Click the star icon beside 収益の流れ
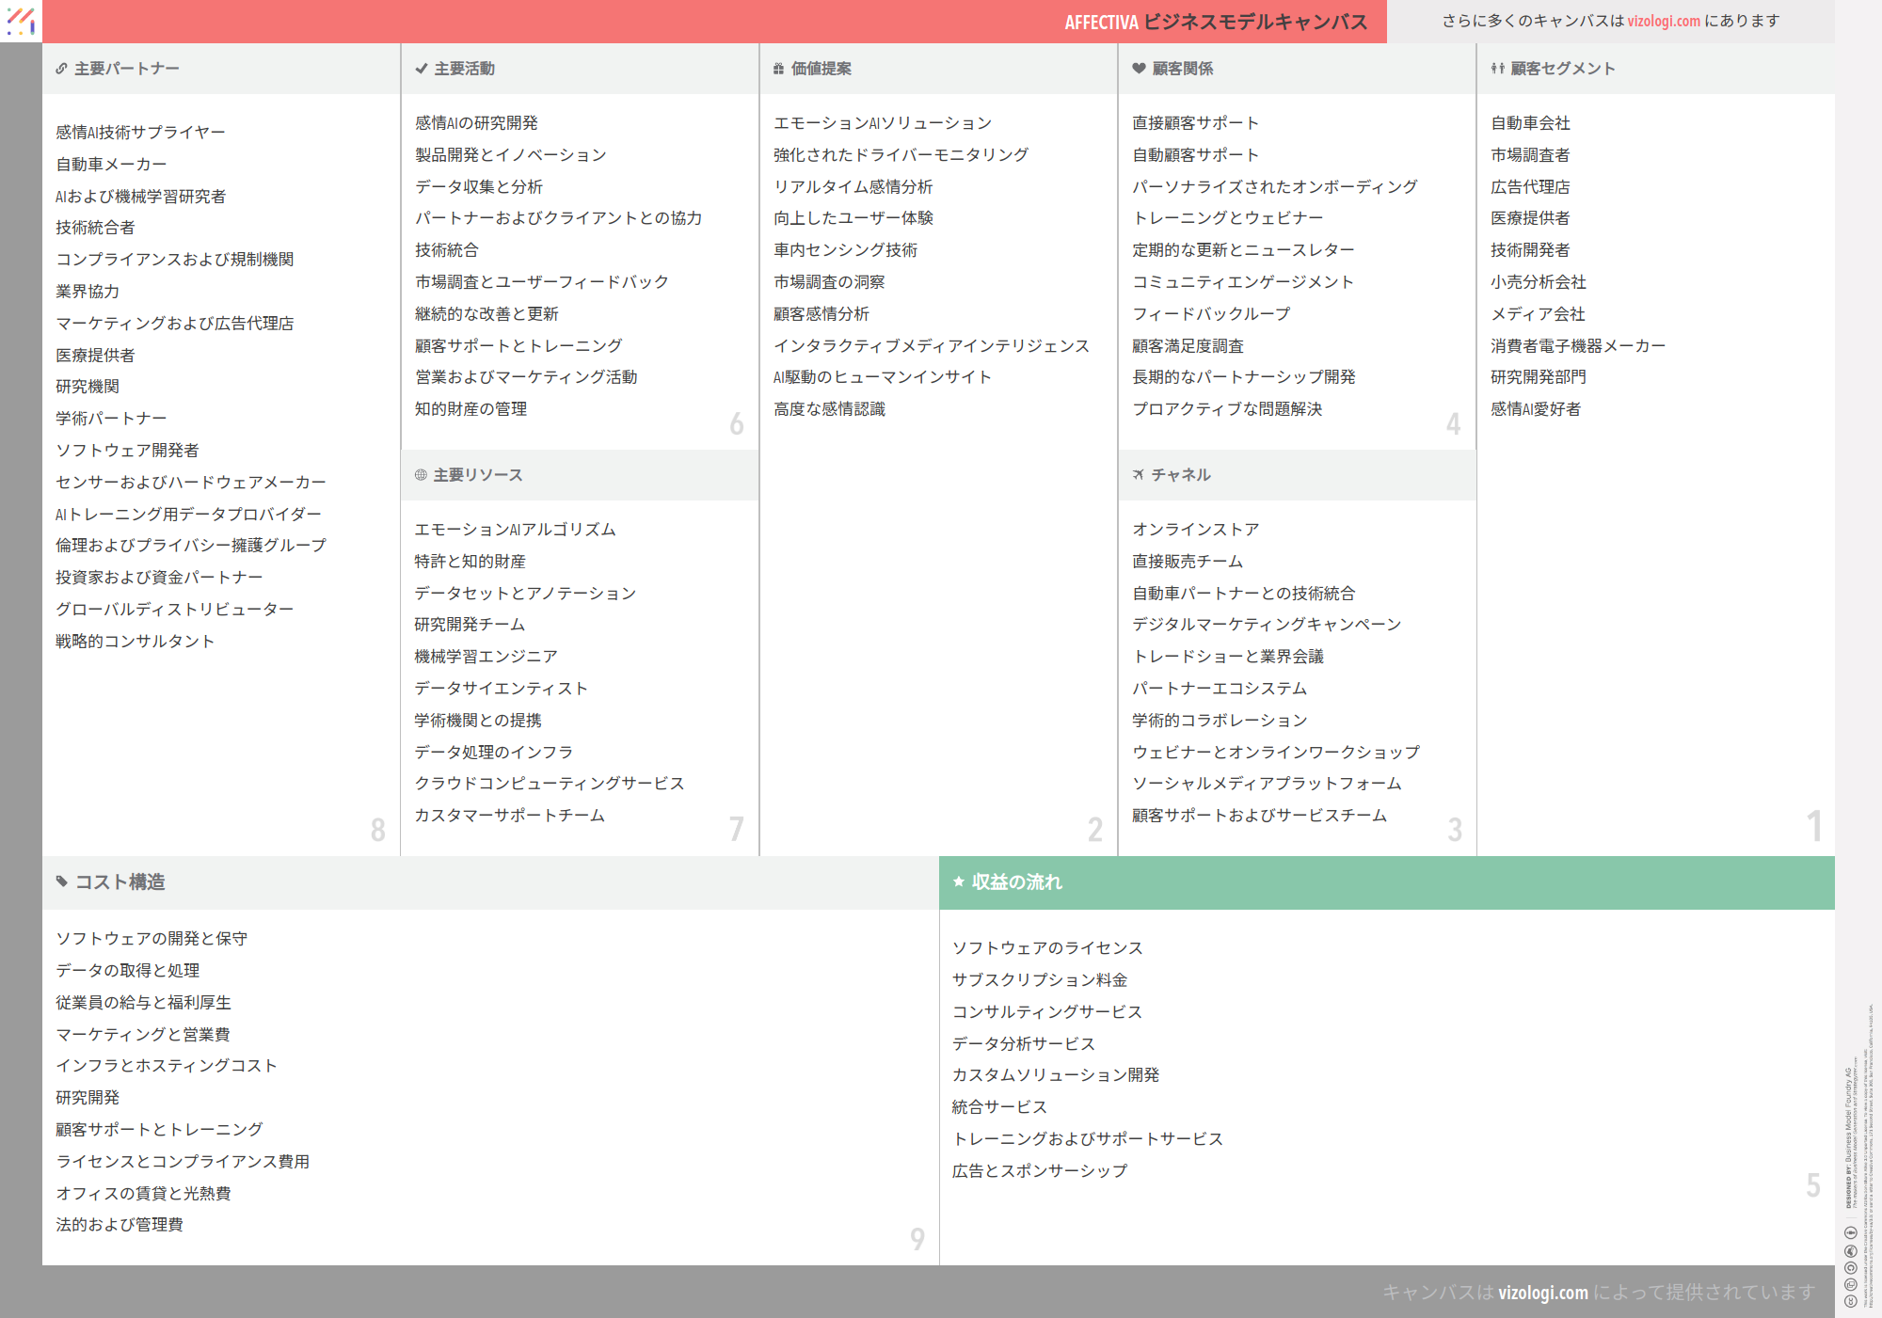 (x=959, y=881)
